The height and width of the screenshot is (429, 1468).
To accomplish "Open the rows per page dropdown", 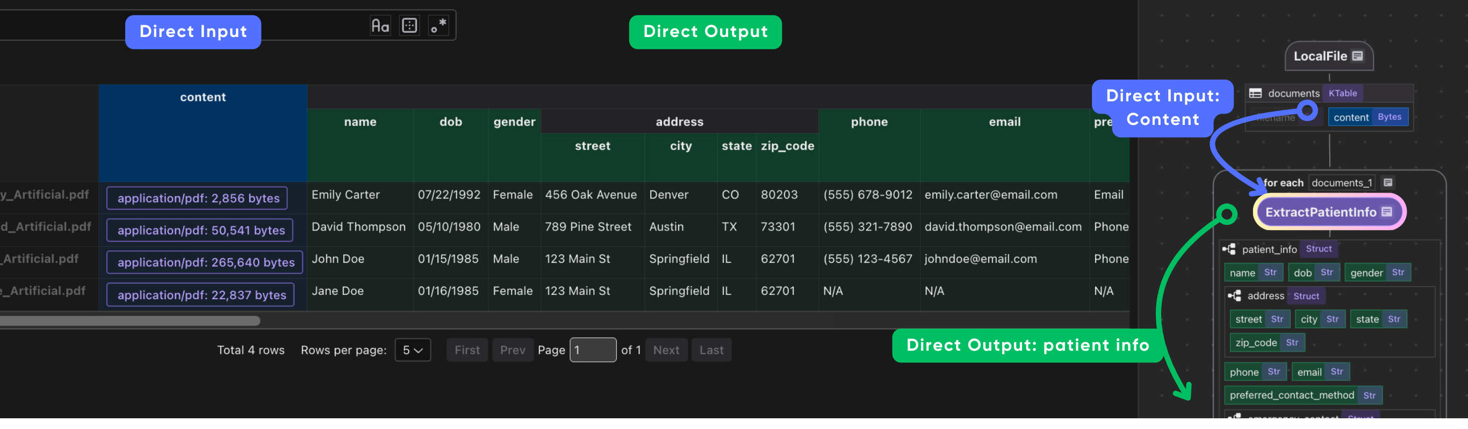I will pyautogui.click(x=413, y=350).
